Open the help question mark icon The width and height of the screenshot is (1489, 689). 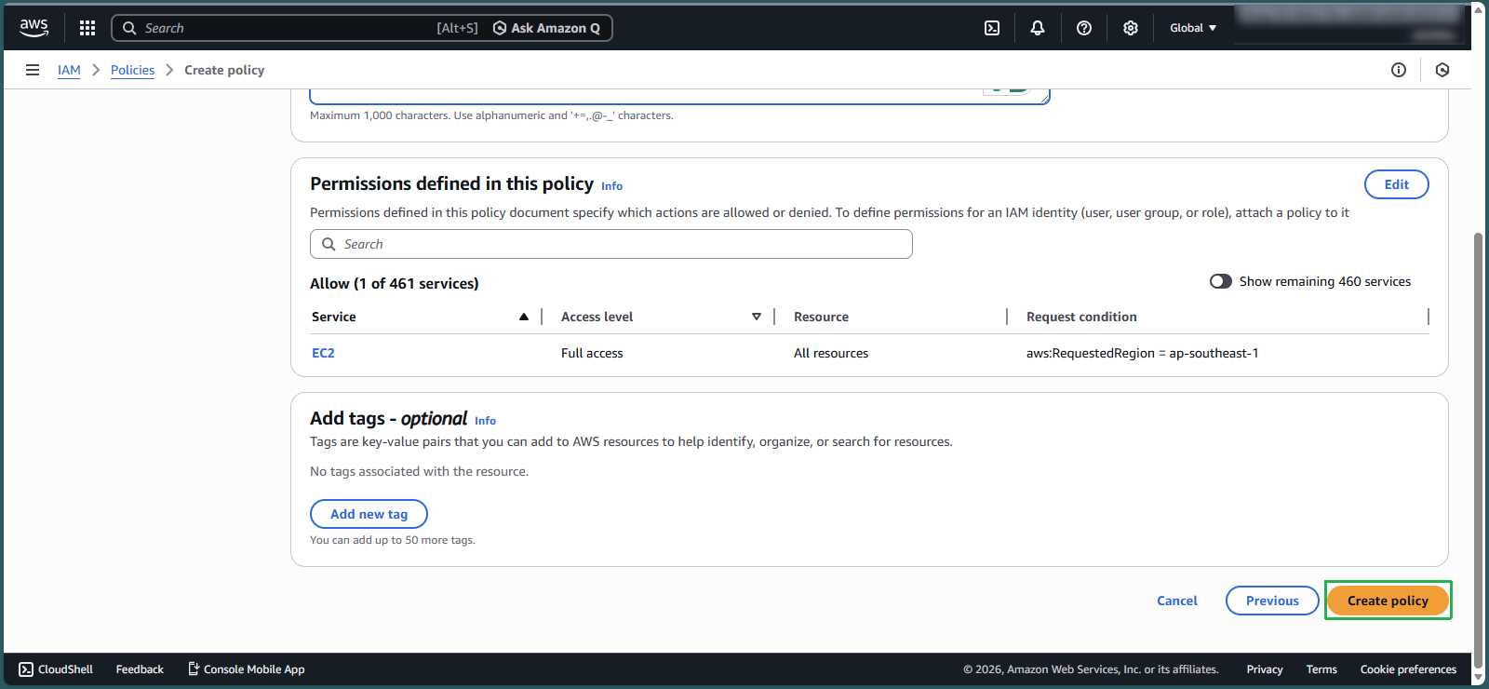(1084, 28)
